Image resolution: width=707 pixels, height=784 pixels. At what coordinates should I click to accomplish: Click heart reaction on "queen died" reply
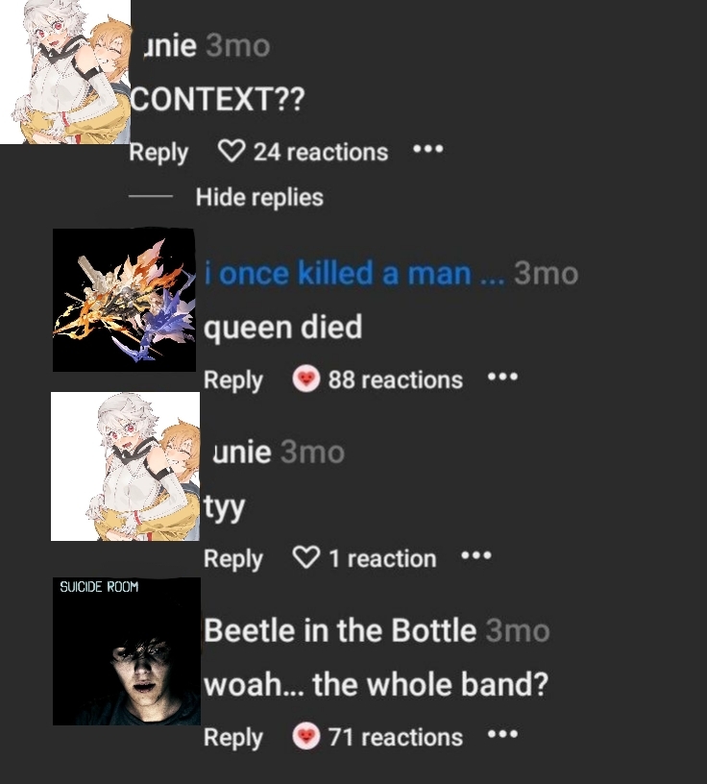(305, 380)
